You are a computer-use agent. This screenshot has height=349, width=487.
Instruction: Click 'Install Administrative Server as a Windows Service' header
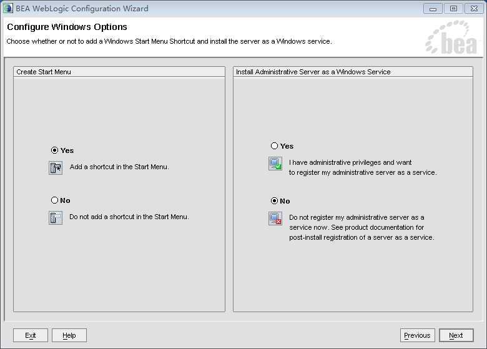[x=353, y=72]
